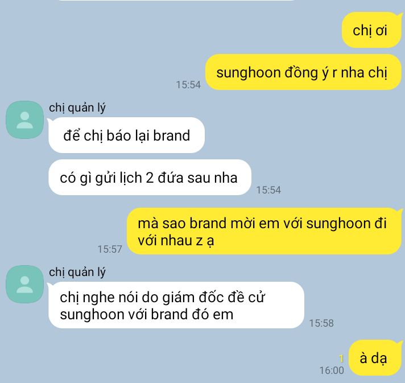Click word "brand" in để chị báo message
This screenshot has height=383, width=405.
pos(172,135)
